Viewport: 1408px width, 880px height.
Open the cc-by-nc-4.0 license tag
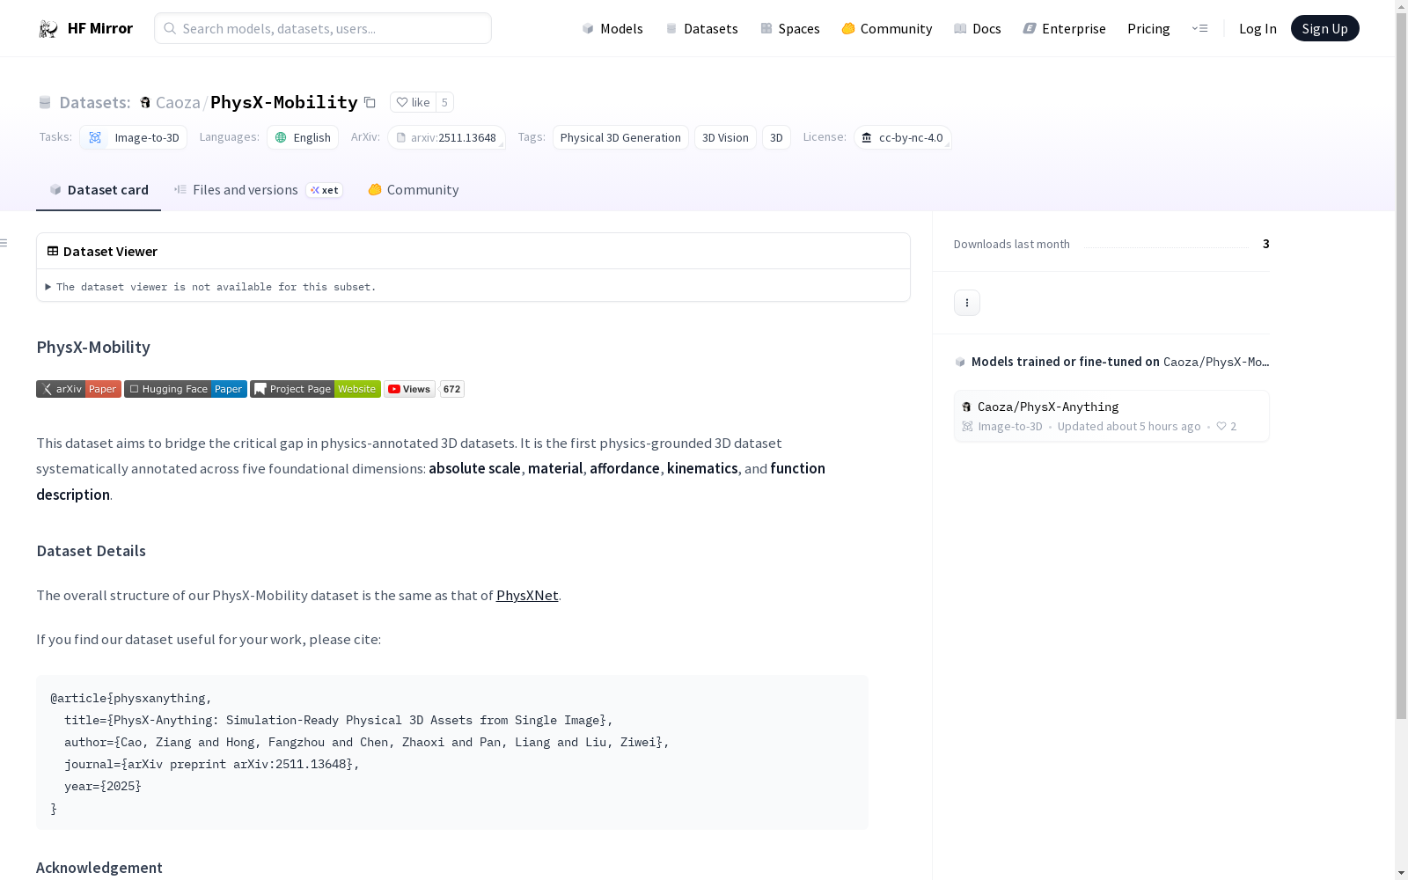[903, 137]
